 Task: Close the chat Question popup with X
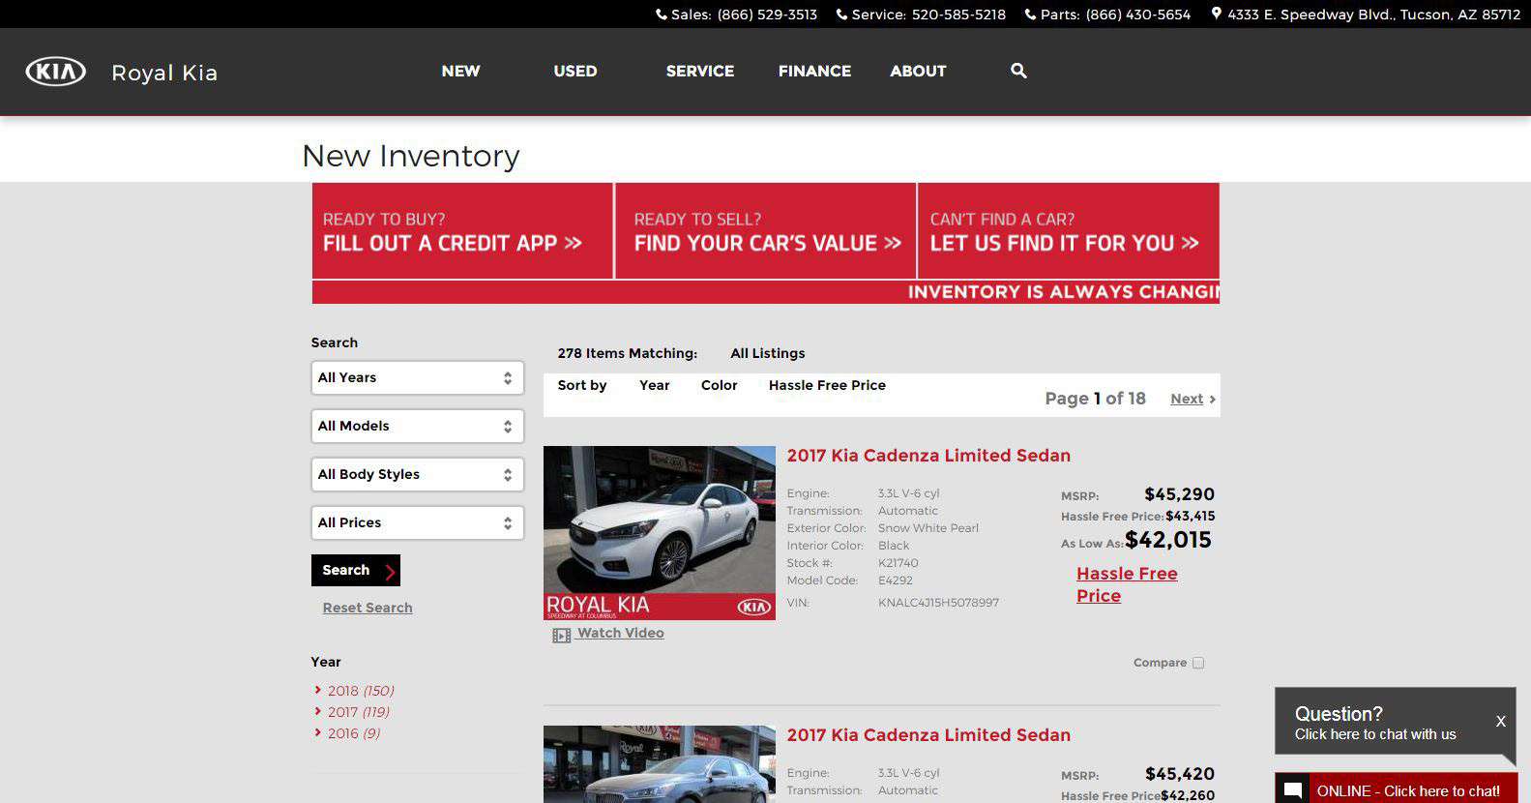[x=1501, y=721]
